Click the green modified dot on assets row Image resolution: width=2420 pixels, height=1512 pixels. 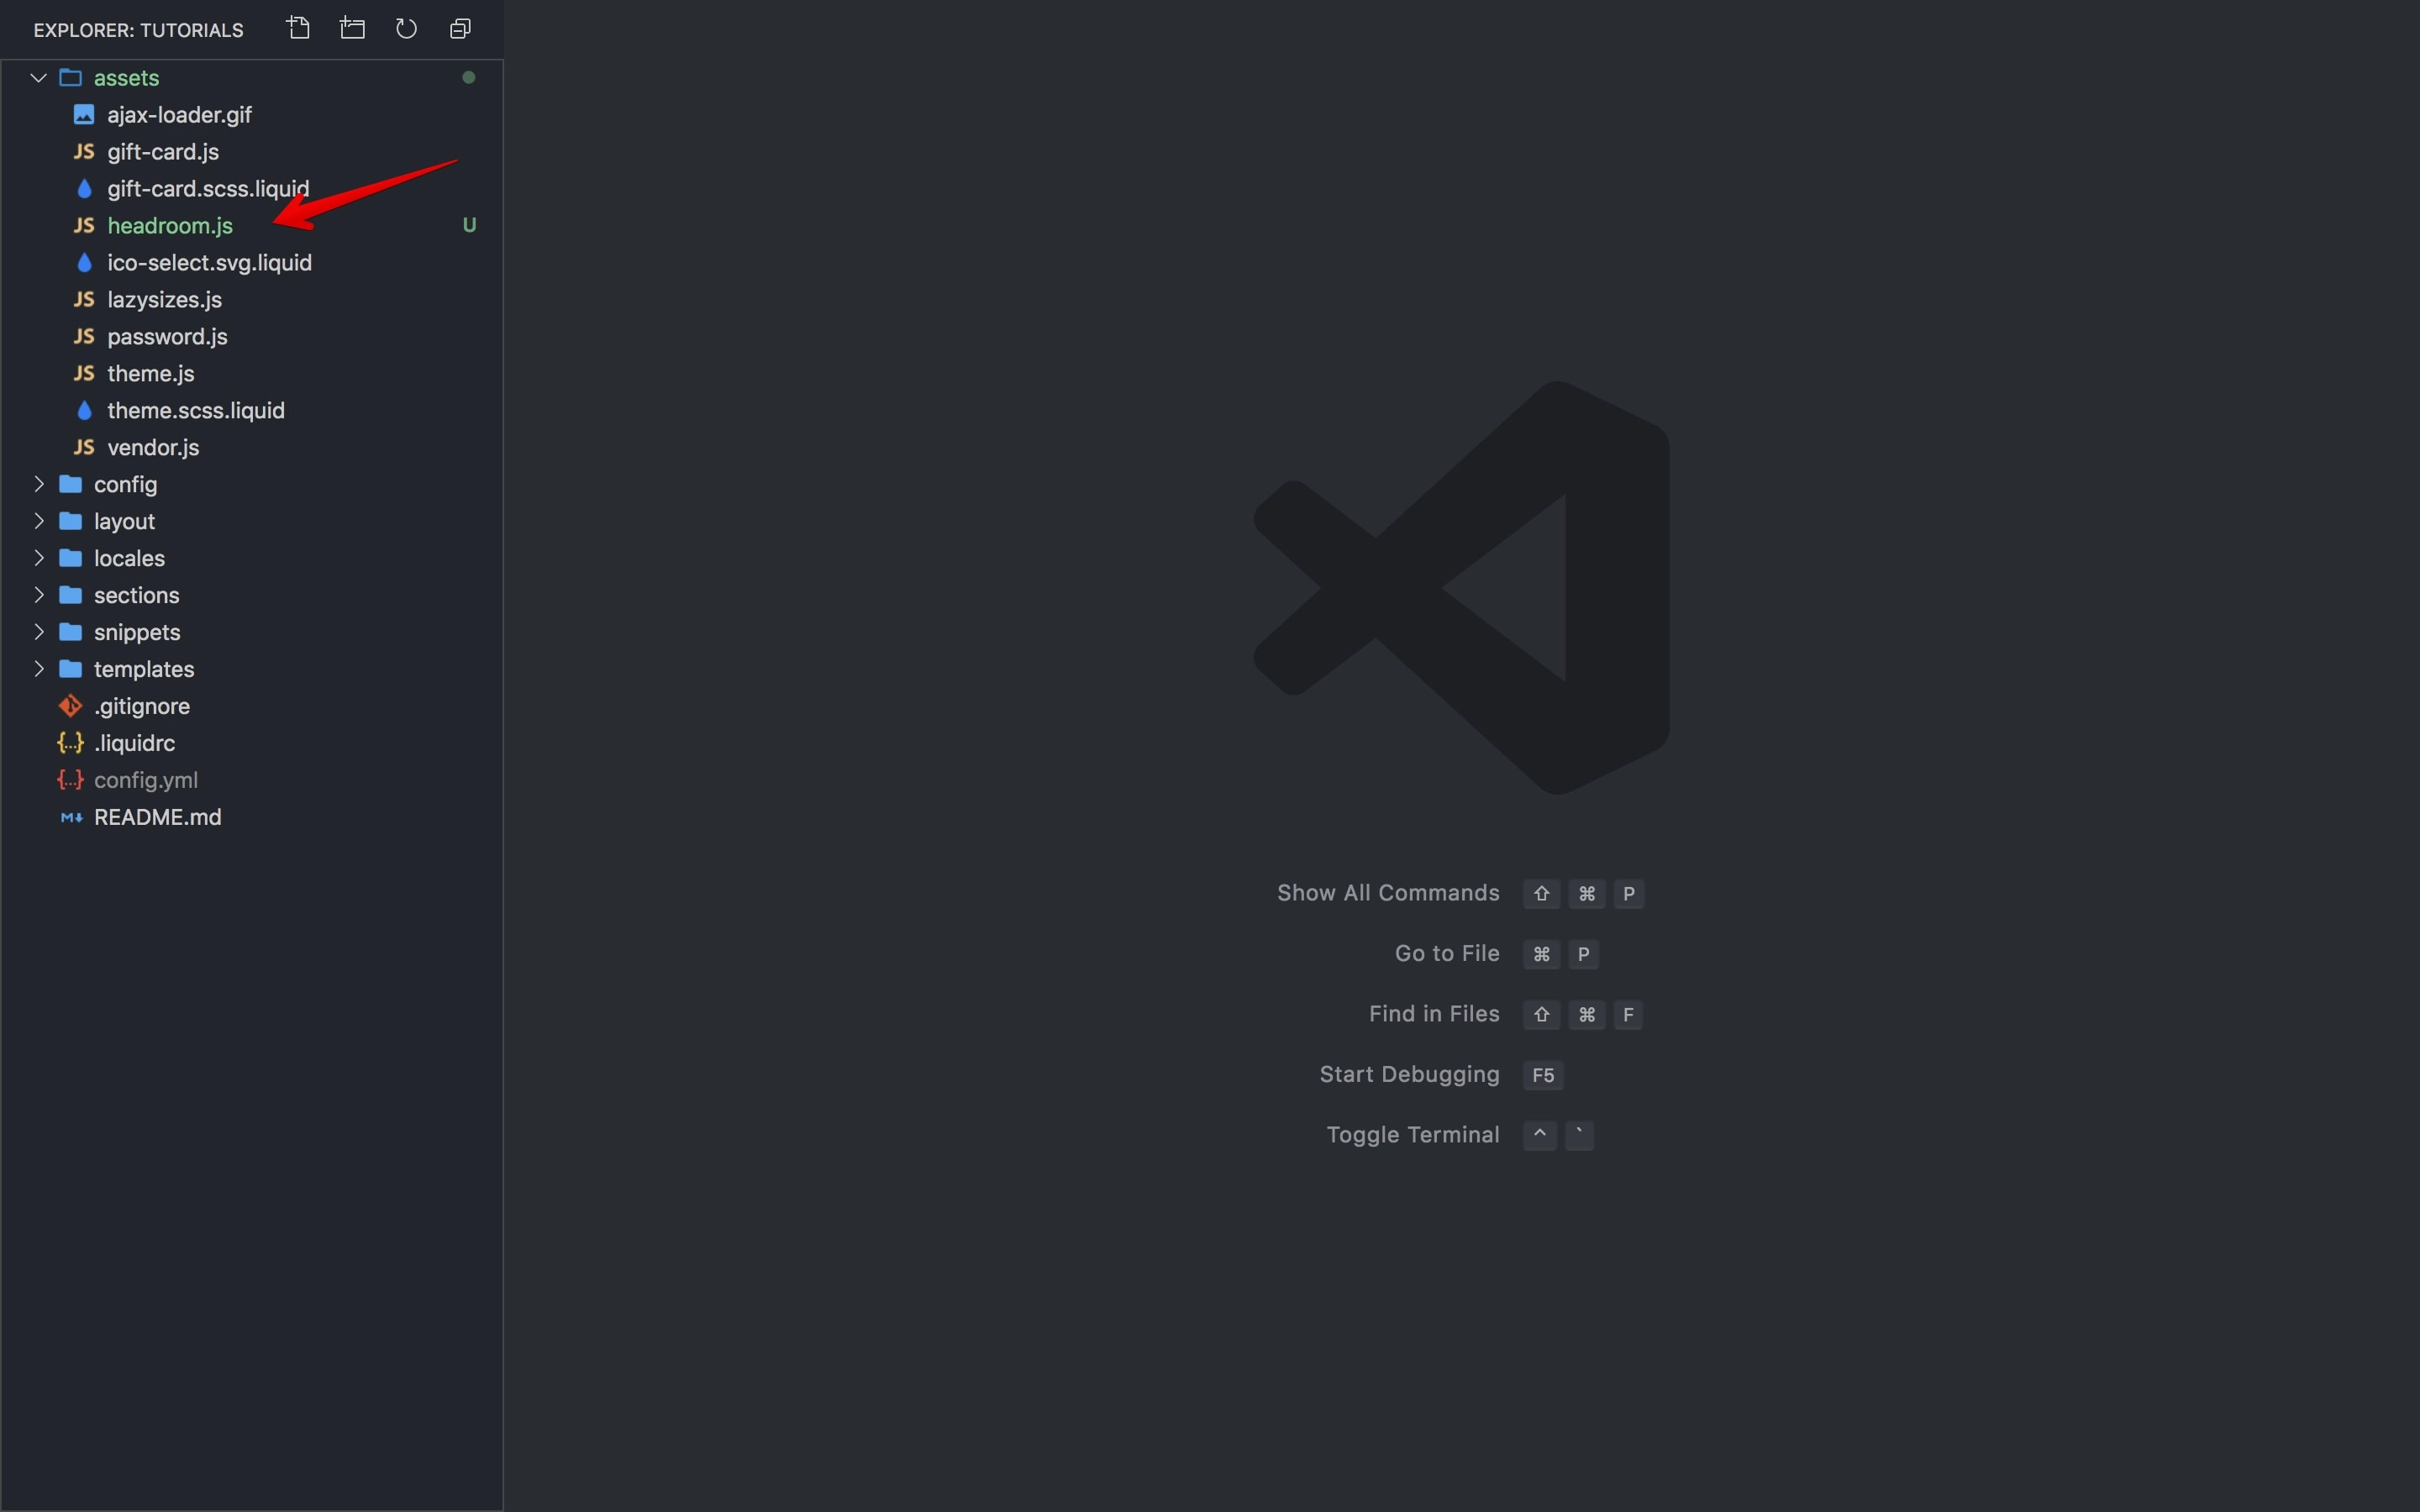(468, 77)
